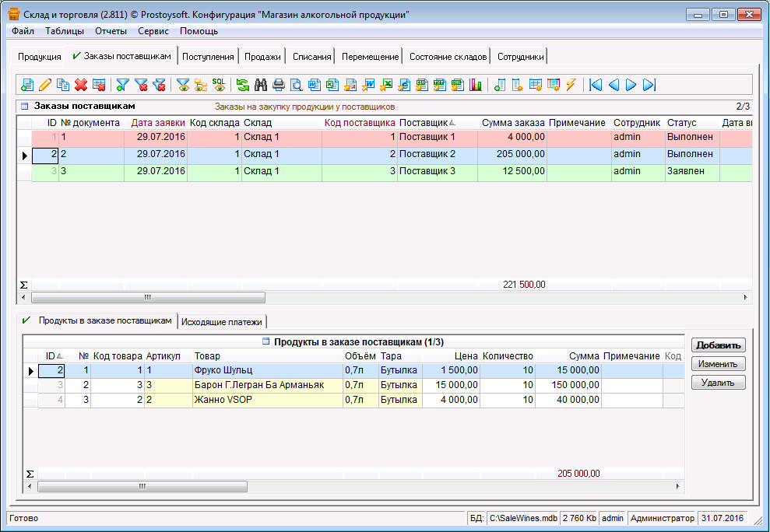The height and width of the screenshot is (532, 770).
Task: Open the Отчеты menu
Action: 111,31
